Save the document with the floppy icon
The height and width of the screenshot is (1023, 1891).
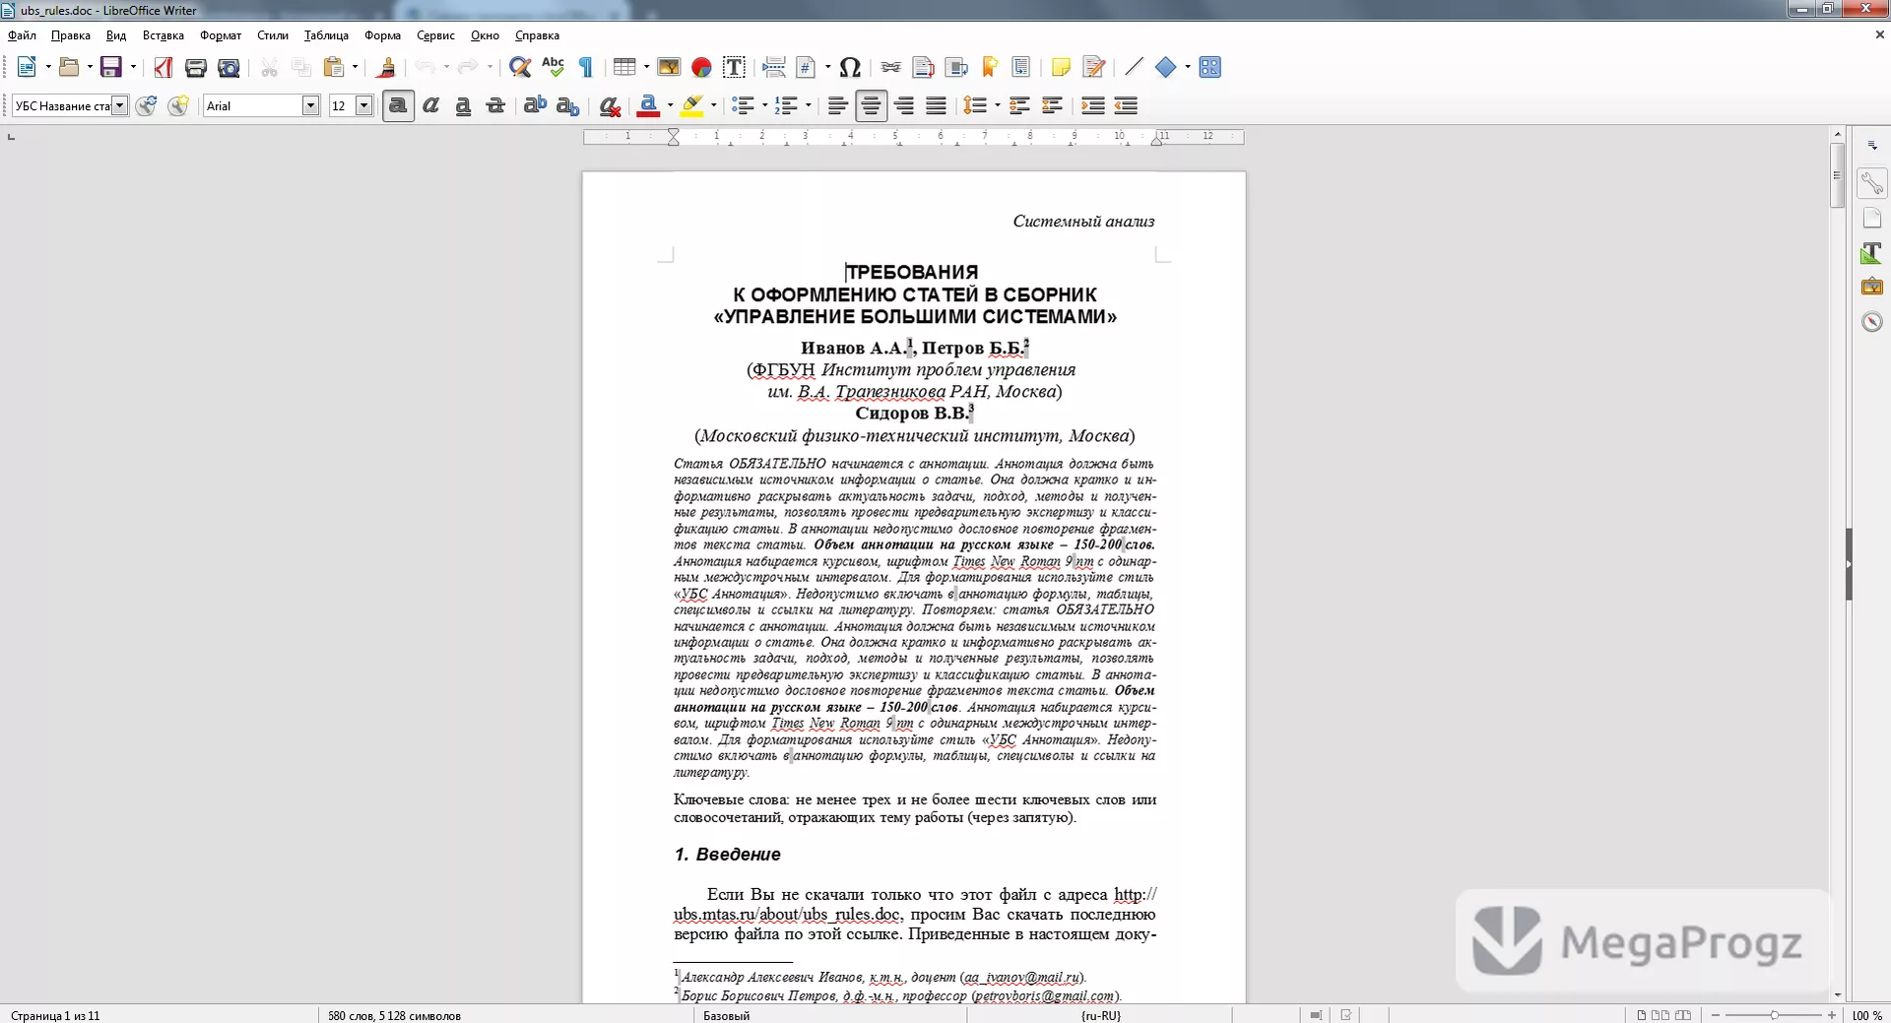click(111, 67)
